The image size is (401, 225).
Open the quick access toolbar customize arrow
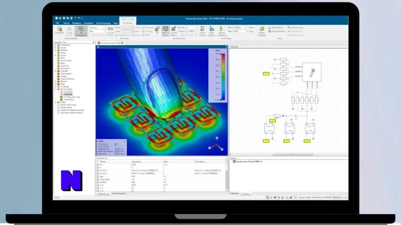(x=82, y=18)
